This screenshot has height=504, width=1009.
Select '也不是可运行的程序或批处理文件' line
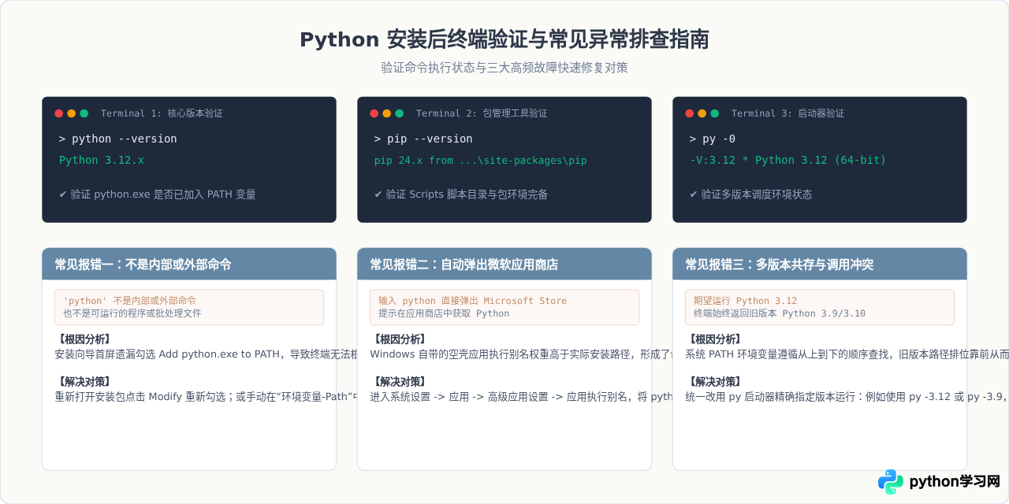coord(132,313)
